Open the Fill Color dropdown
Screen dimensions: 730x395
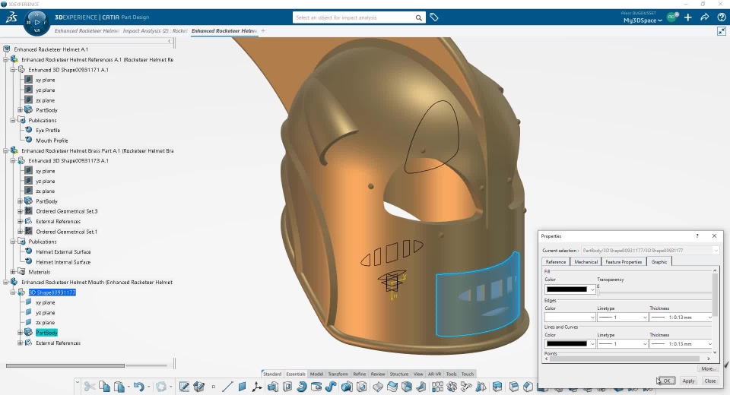point(570,289)
